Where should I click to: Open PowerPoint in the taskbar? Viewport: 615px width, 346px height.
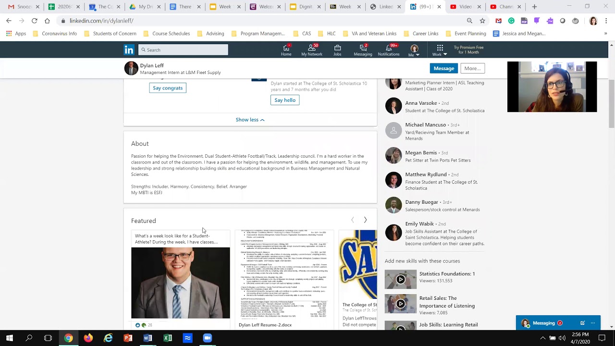[128, 338]
